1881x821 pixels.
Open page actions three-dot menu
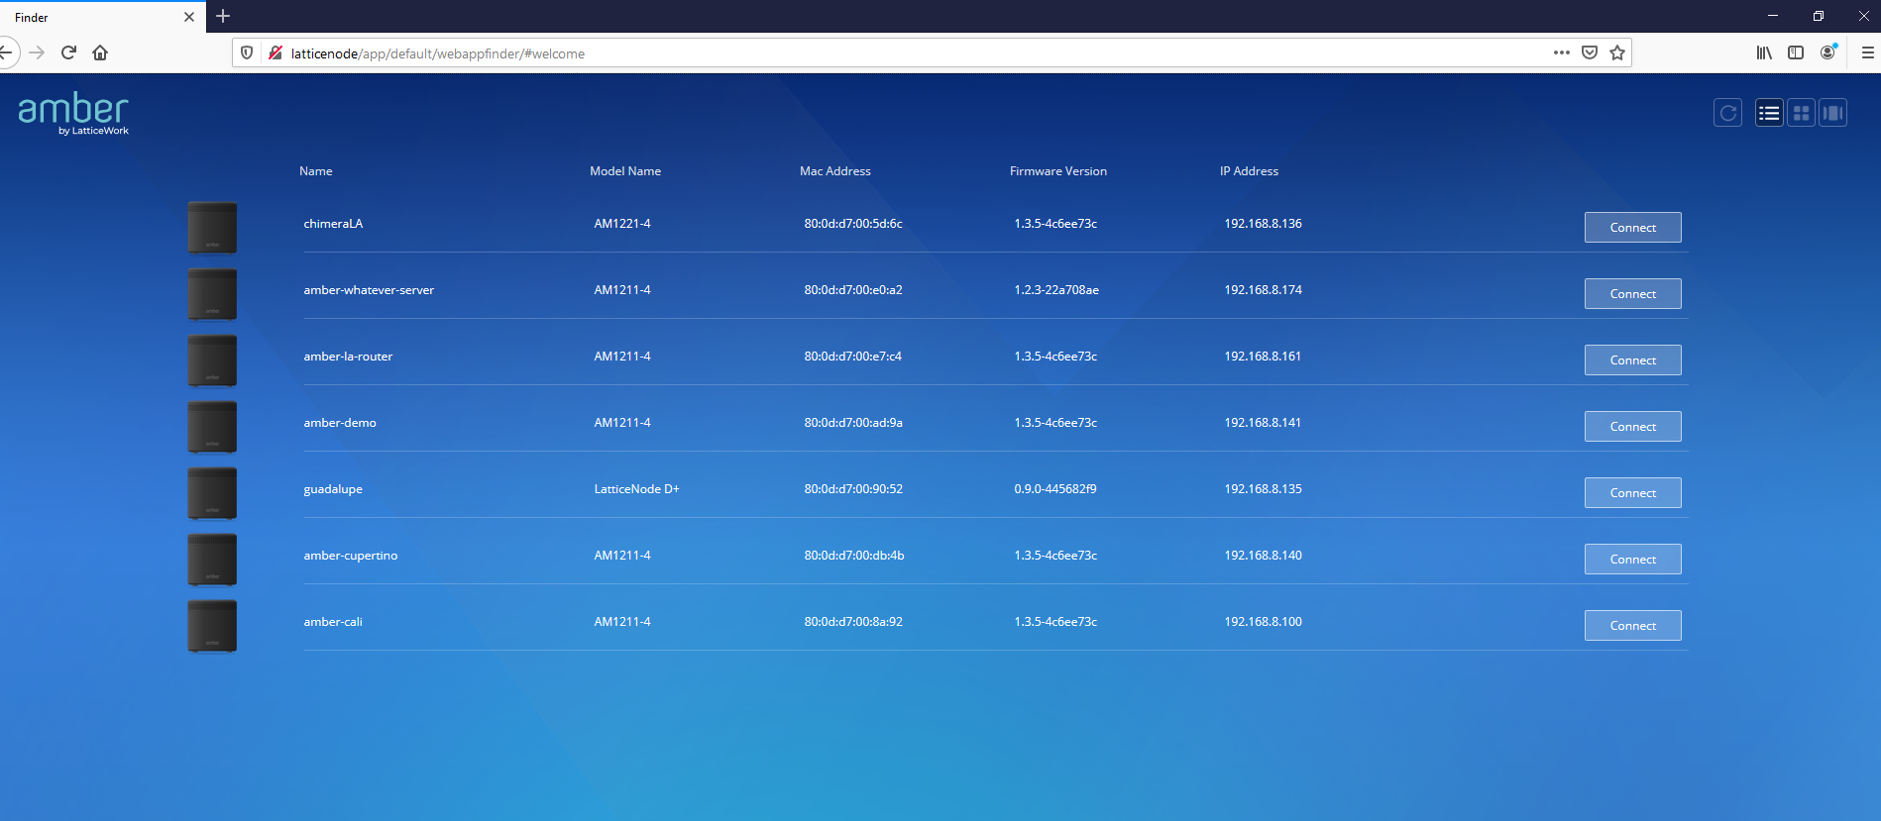pos(1562,52)
